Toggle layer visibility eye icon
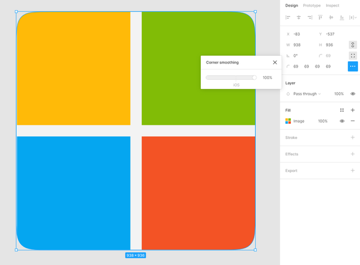This screenshot has height=265, width=360. pos(353,94)
